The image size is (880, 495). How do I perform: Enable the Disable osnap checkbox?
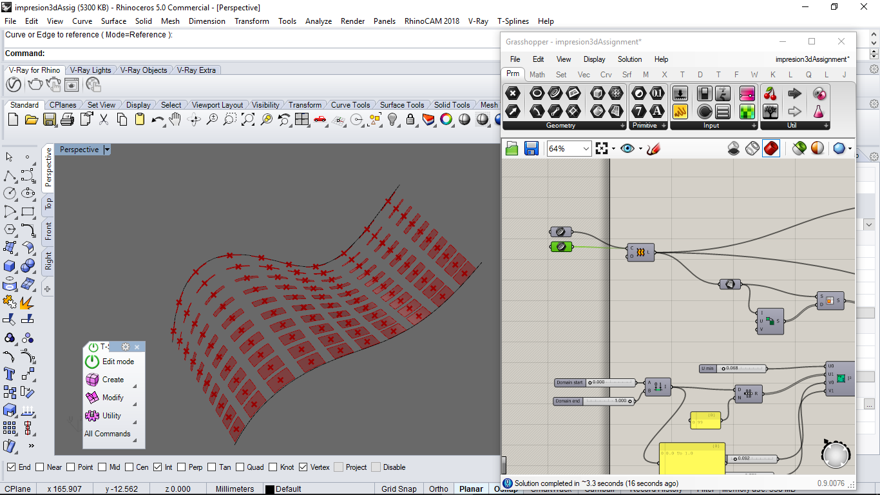pos(376,467)
